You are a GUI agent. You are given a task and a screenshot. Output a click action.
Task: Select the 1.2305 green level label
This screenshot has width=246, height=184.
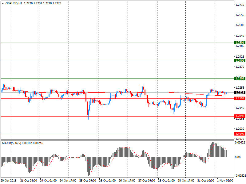coord(240,79)
